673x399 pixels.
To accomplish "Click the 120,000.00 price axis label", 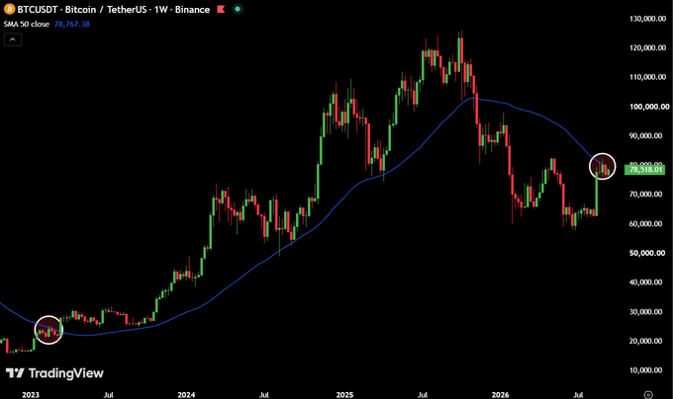I will tap(647, 48).
